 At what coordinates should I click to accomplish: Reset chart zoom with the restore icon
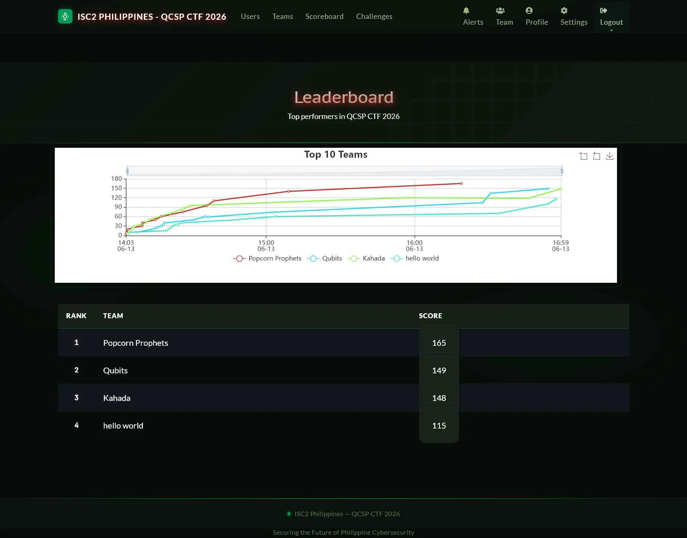[x=596, y=156]
